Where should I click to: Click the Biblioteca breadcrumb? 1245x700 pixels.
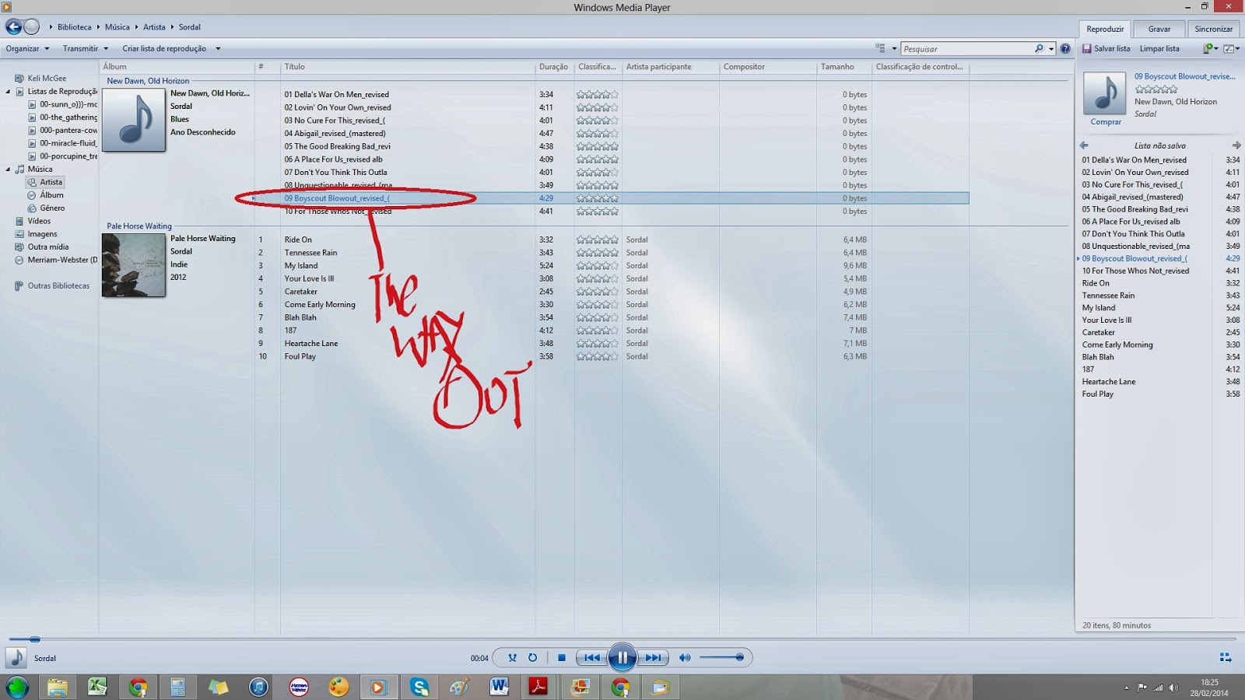(74, 27)
